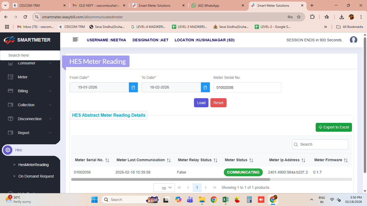Click the hamburger menu icon beside USERNAME
Screen dimensions: 367x206
point(75,40)
